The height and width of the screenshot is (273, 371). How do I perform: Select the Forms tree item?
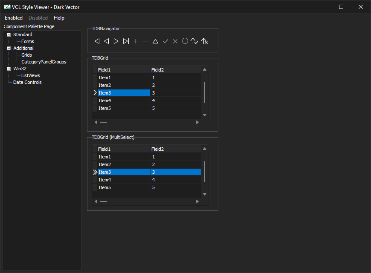27,41
